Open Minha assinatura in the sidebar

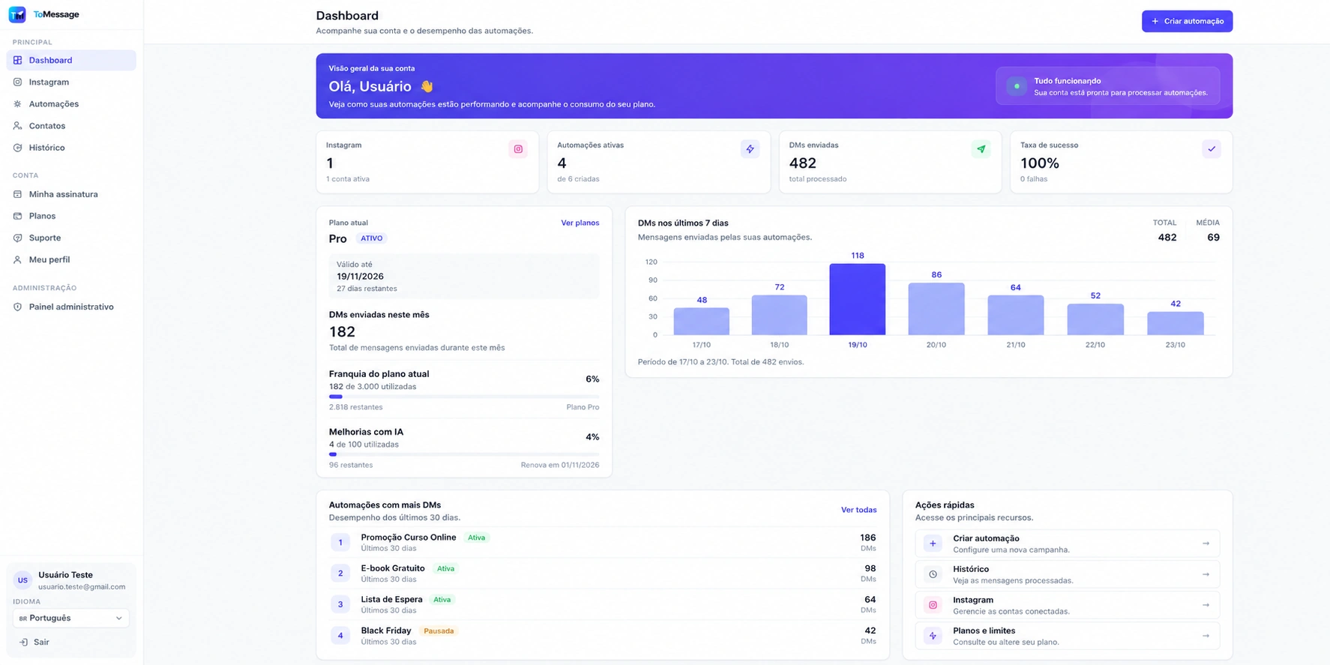(x=71, y=194)
